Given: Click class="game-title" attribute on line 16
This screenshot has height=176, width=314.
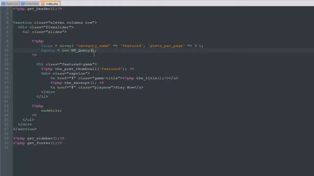Looking at the screenshot, I should click(99, 78).
